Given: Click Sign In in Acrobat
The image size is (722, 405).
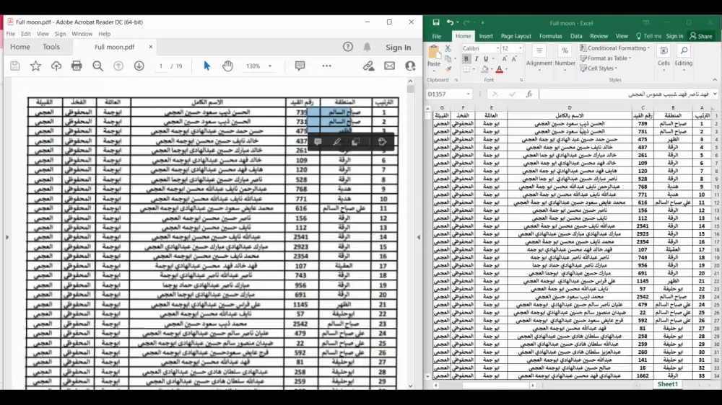Looking at the screenshot, I should pos(399,48).
